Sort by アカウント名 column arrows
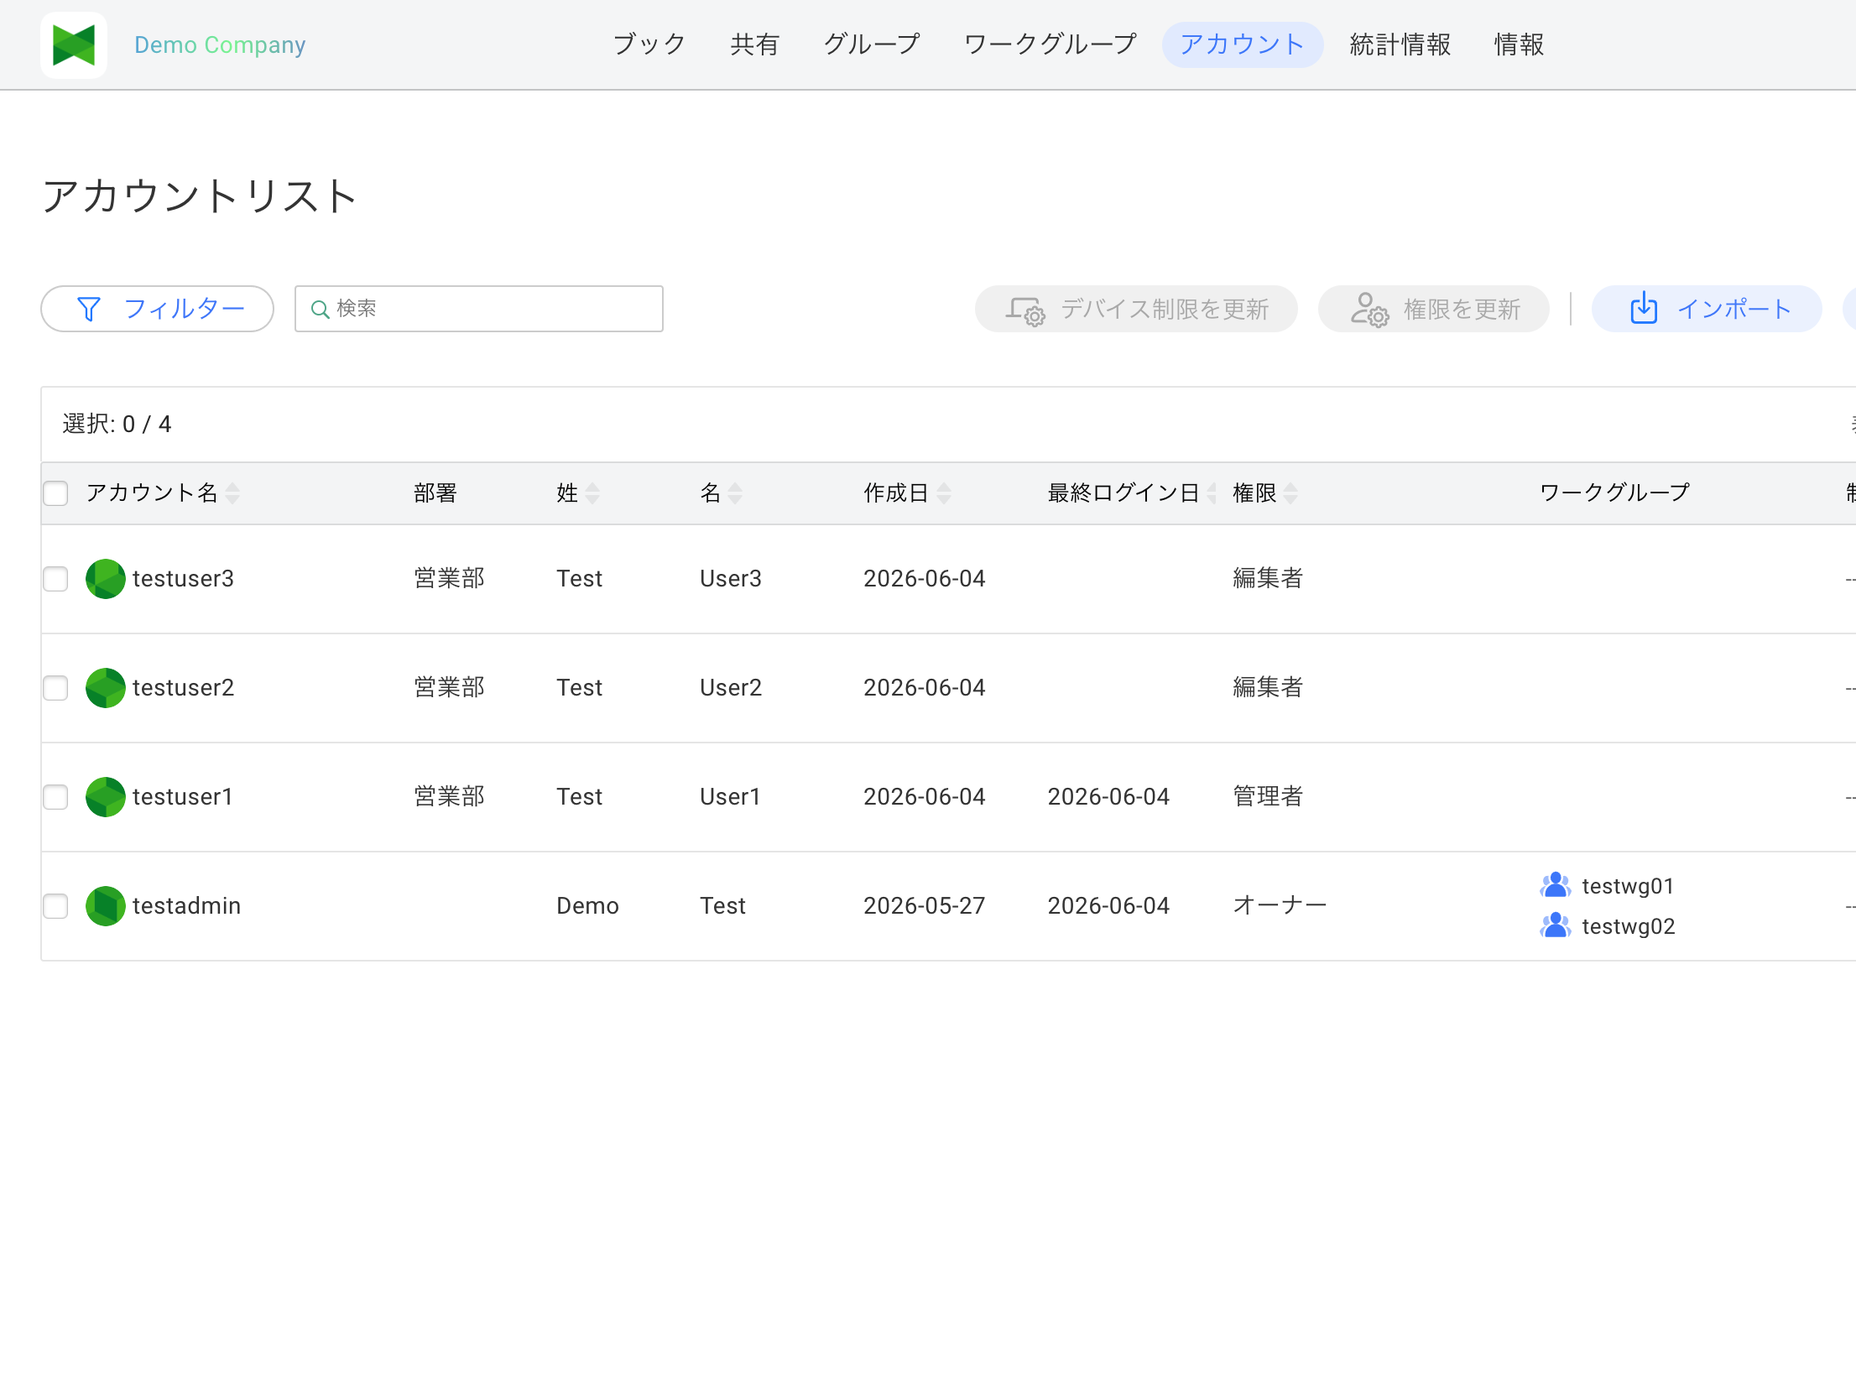The image size is (1856, 1376). click(232, 493)
